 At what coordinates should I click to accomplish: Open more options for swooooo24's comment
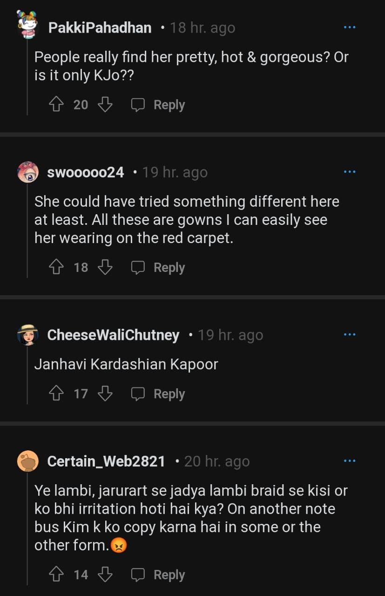click(349, 172)
